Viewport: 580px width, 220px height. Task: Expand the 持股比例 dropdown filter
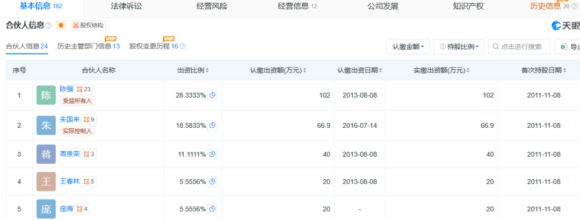click(x=459, y=47)
